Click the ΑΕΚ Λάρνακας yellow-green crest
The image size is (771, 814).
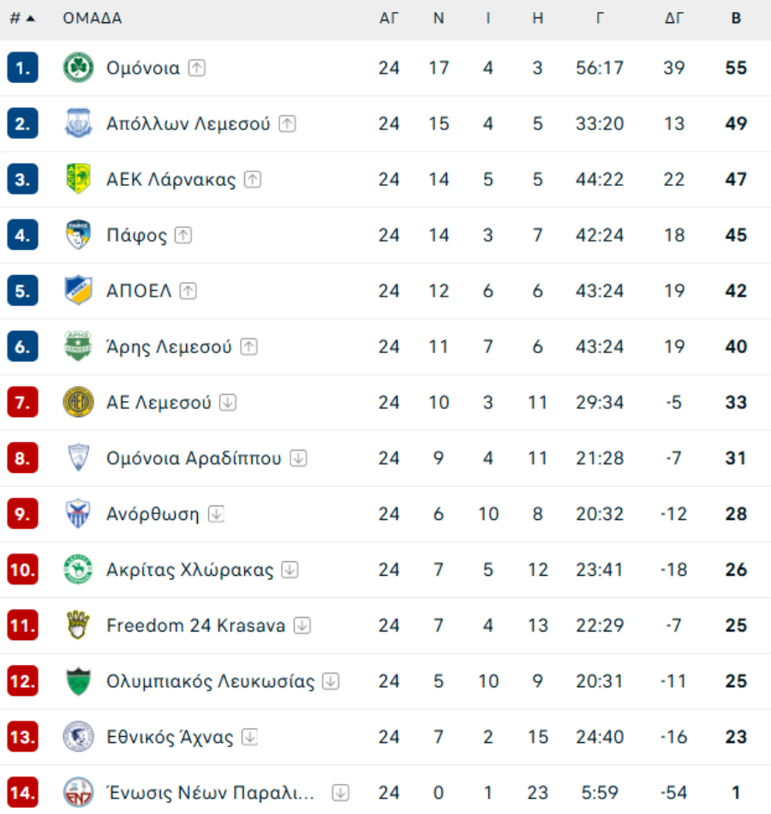click(78, 179)
